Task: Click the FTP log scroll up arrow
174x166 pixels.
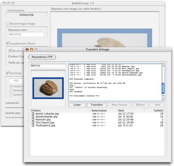Action: [x=163, y=95]
